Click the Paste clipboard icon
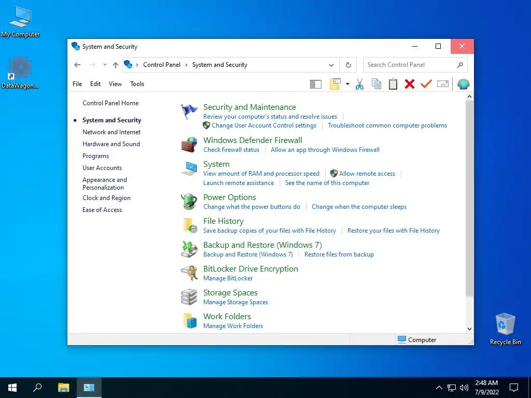531x398 pixels. [x=393, y=84]
